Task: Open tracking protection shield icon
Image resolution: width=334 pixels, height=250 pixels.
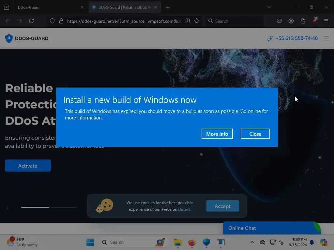Action: coord(52,21)
